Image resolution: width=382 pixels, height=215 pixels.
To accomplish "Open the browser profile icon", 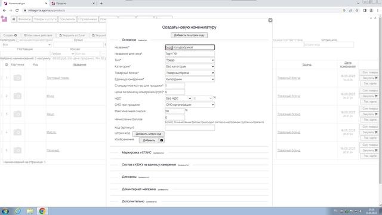I will [x=371, y=11].
